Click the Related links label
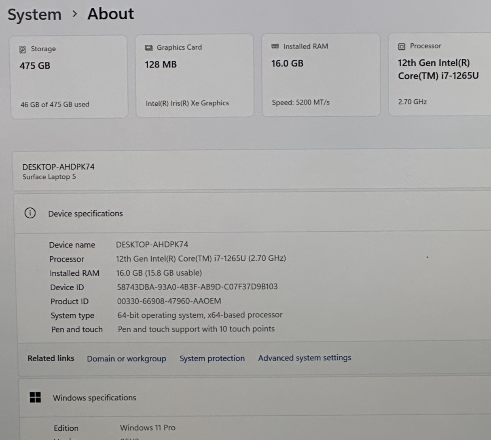Screen dimensions: 491x440 (x=51, y=358)
